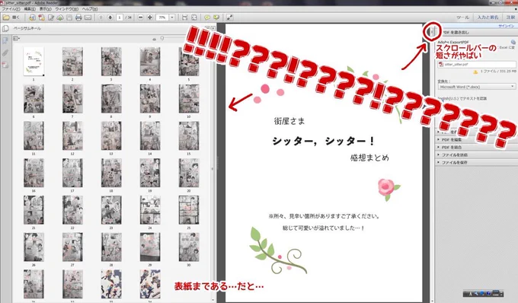
Task: Switch to the 入力と署名 tab
Action: (x=488, y=18)
